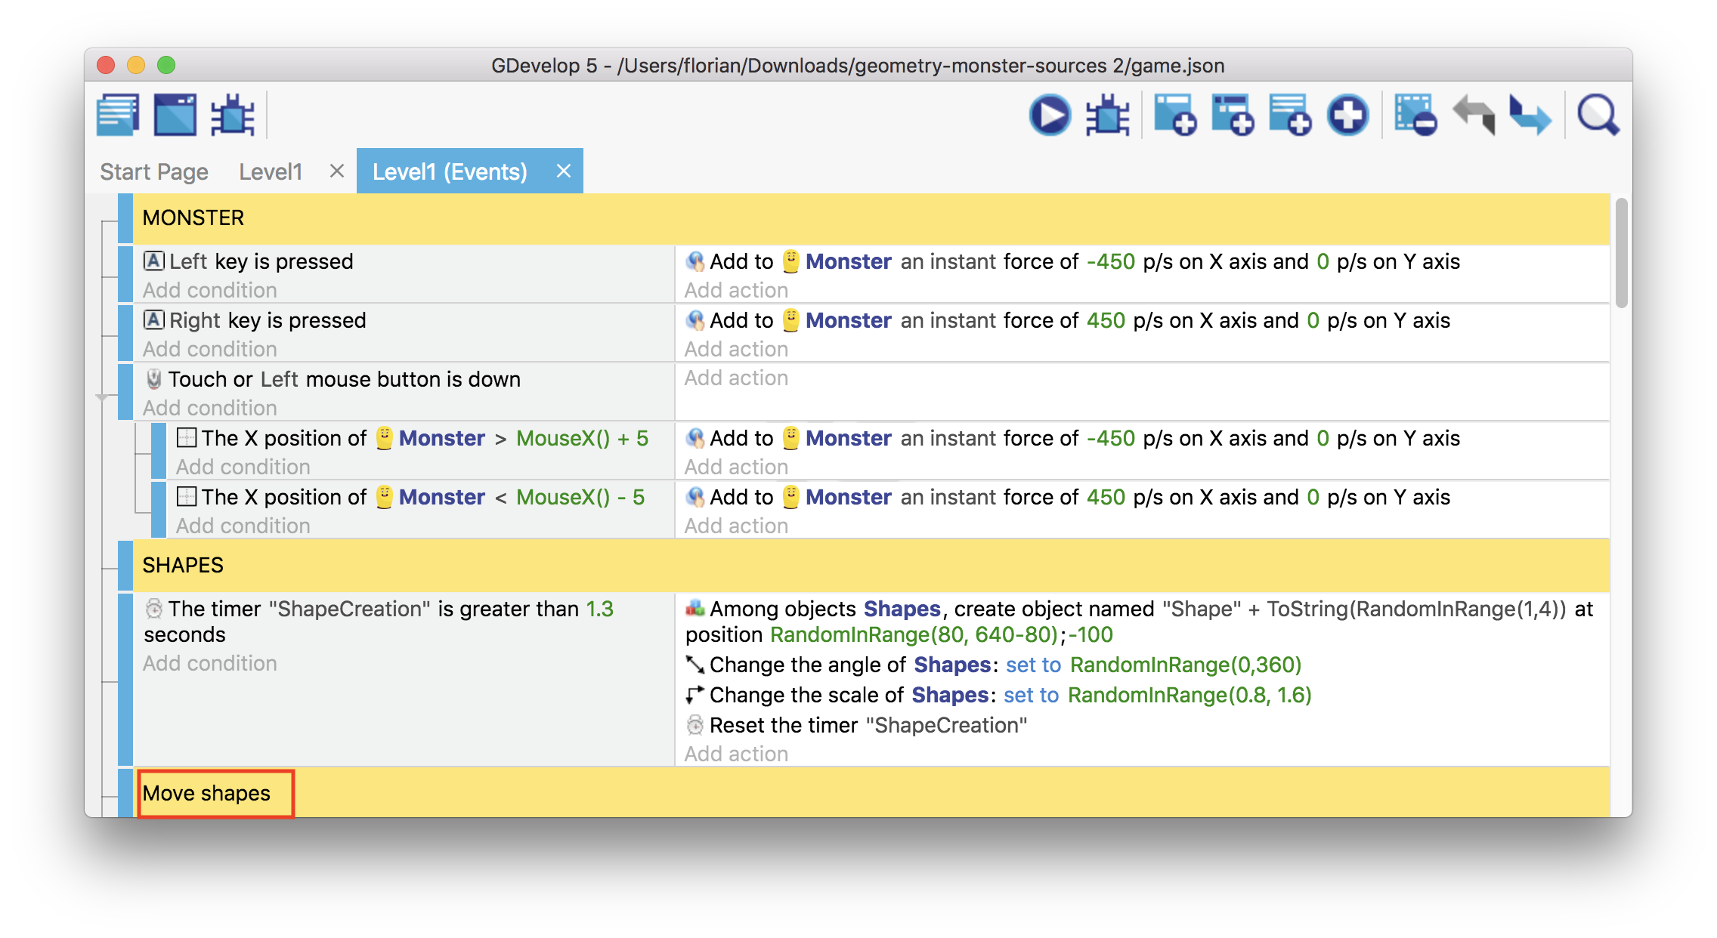The height and width of the screenshot is (938, 1717).
Task: Undo the last change
Action: 1474,115
